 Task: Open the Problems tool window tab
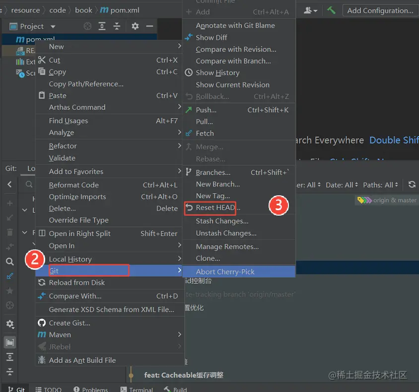90,389
